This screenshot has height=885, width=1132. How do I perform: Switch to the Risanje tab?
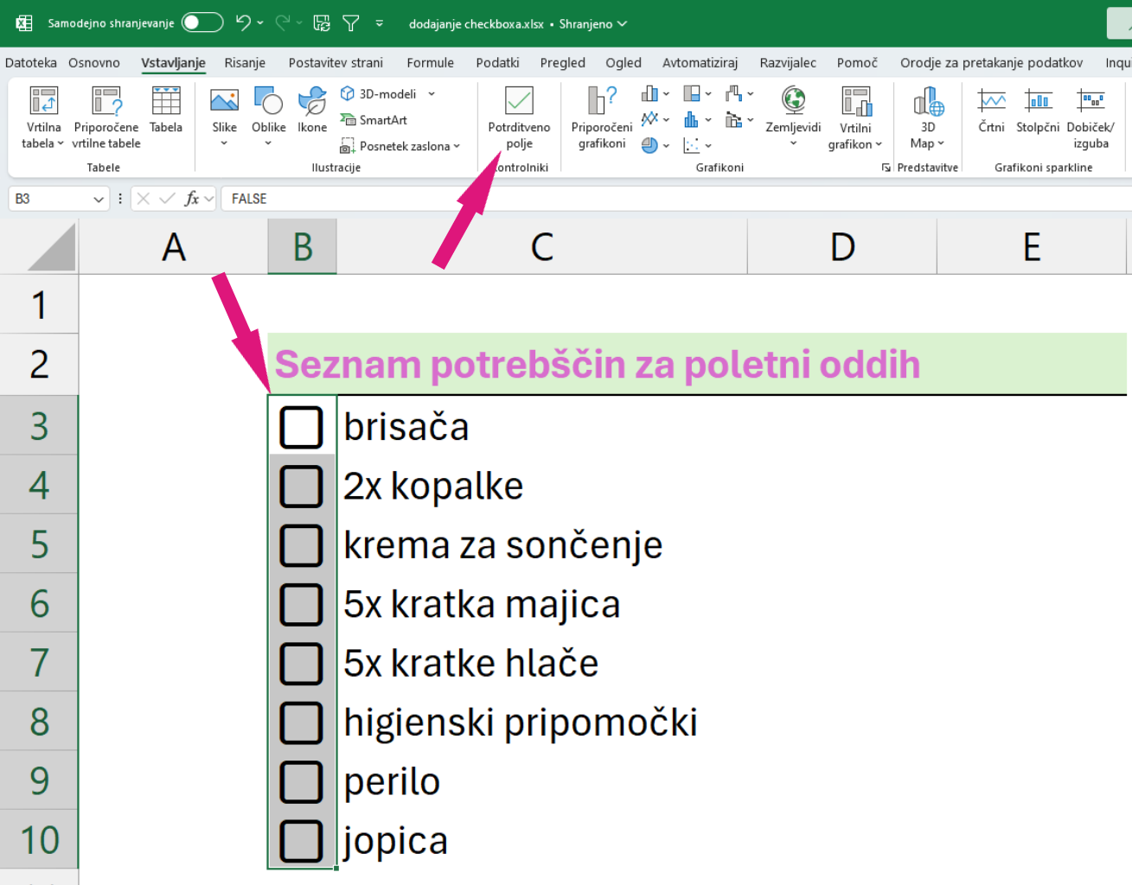click(245, 62)
